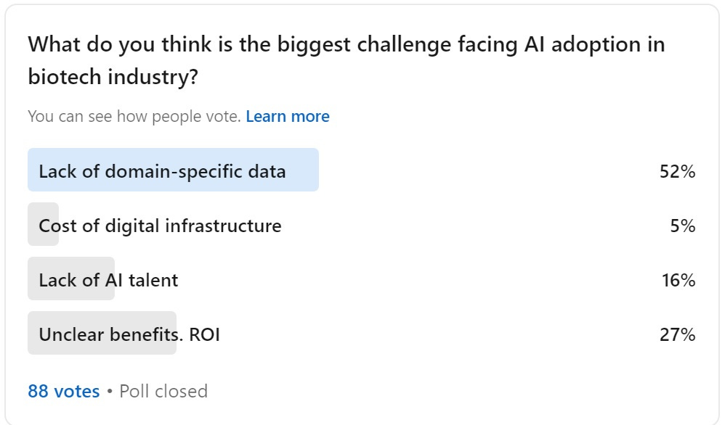Image resolution: width=725 pixels, height=425 pixels.
Task: Click the Learn more link
Action: [x=288, y=116]
